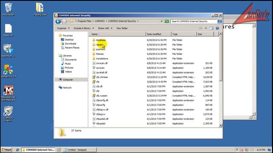
Task: Click the file list scroll up arrow
Action: (221, 33)
